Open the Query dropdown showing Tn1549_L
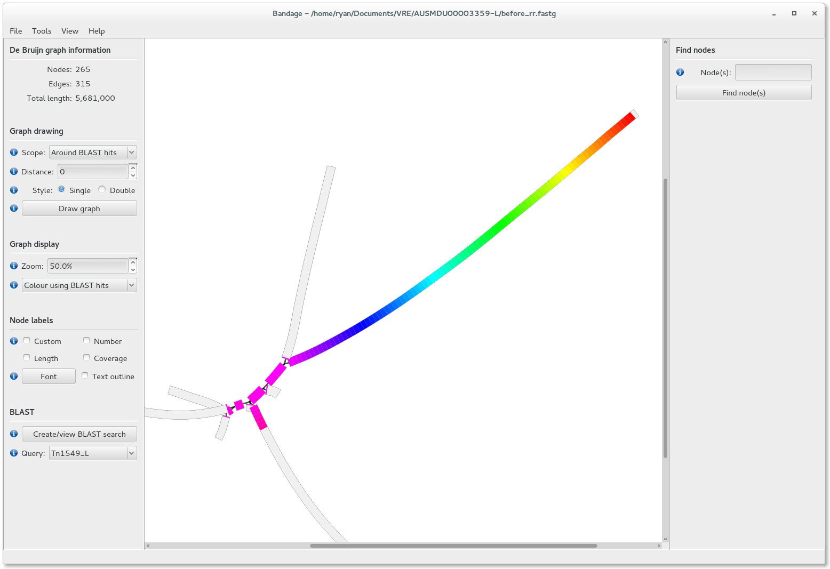The width and height of the screenshot is (830, 569). pyautogui.click(x=93, y=453)
